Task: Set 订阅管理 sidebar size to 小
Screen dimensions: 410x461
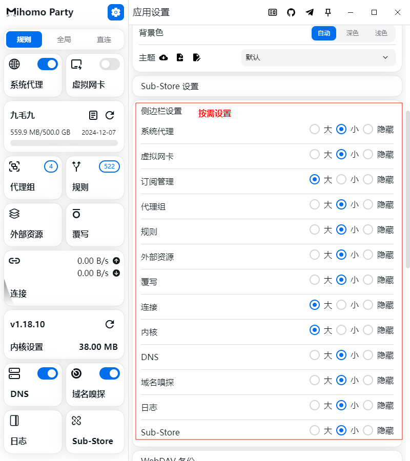Action: click(x=341, y=179)
